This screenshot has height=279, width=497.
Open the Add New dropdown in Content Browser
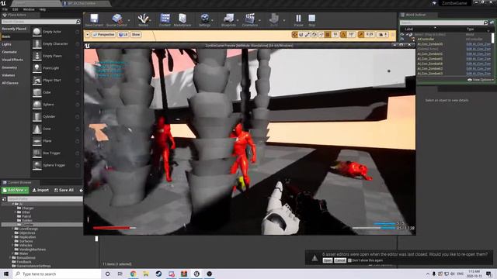pyautogui.click(x=15, y=190)
